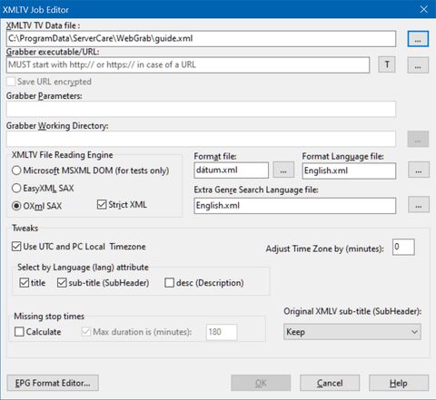
Task: Click the Format file field with dátum.xml
Action: point(232,171)
